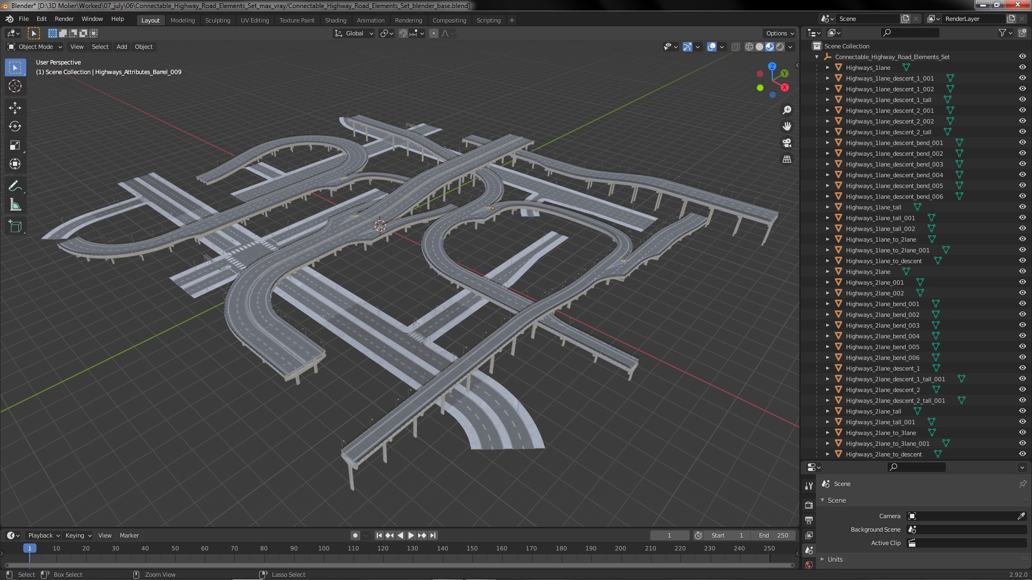
Task: Activate the Transform tool
Action: click(x=15, y=164)
